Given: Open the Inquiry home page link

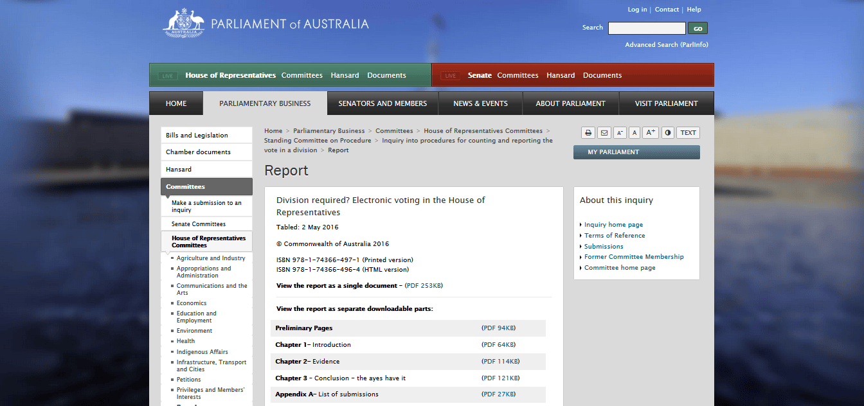Looking at the screenshot, I should pyautogui.click(x=613, y=225).
